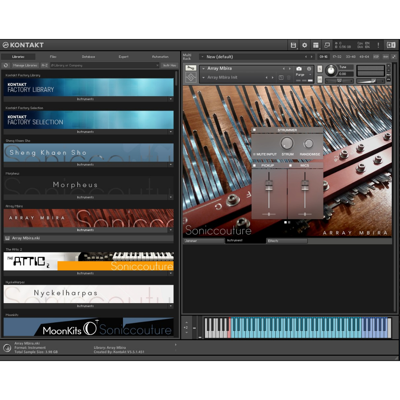Open Kontakt options gear icon
400x400 pixels.
(305, 45)
